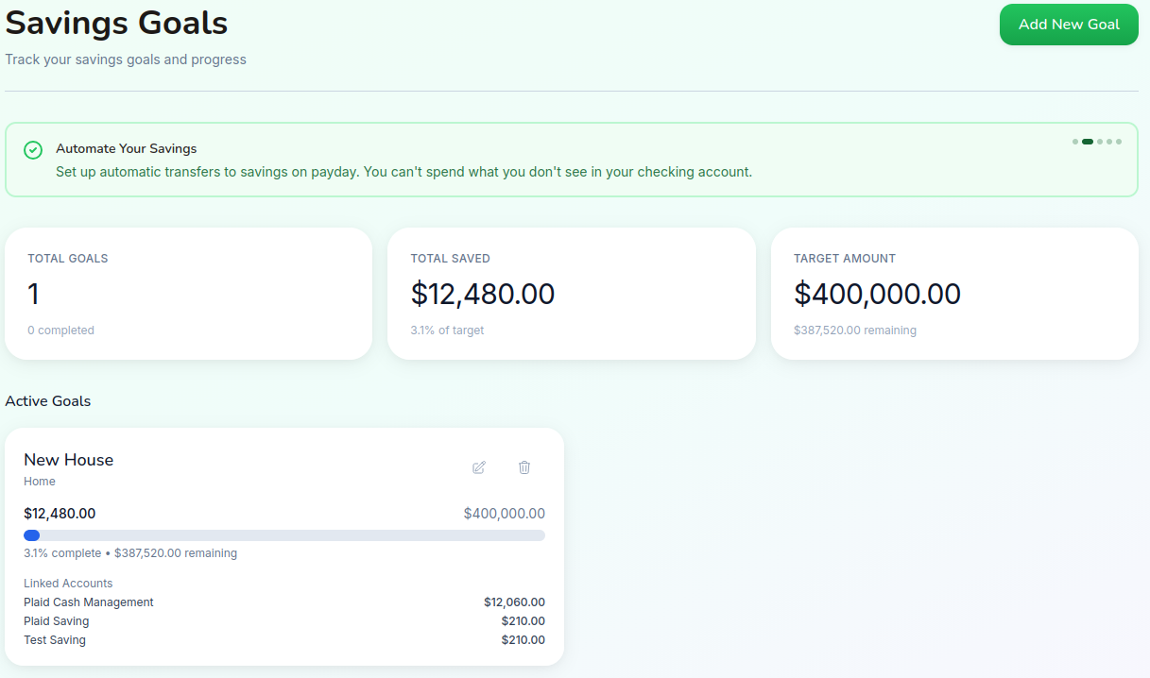Edit the New House goal
This screenshot has width=1150, height=678.
[x=478, y=467]
